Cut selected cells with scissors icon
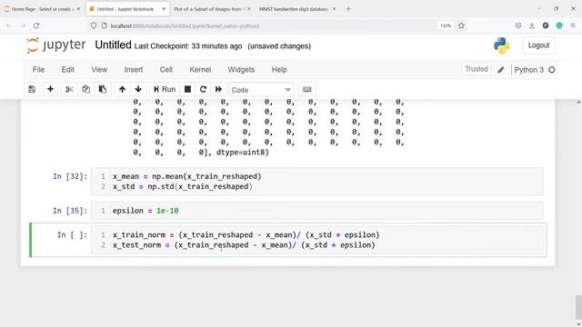The height and width of the screenshot is (327, 582). [x=69, y=89]
